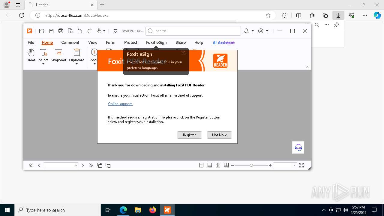Switch to continuous page view
This screenshot has width=384, height=216.
click(x=210, y=165)
